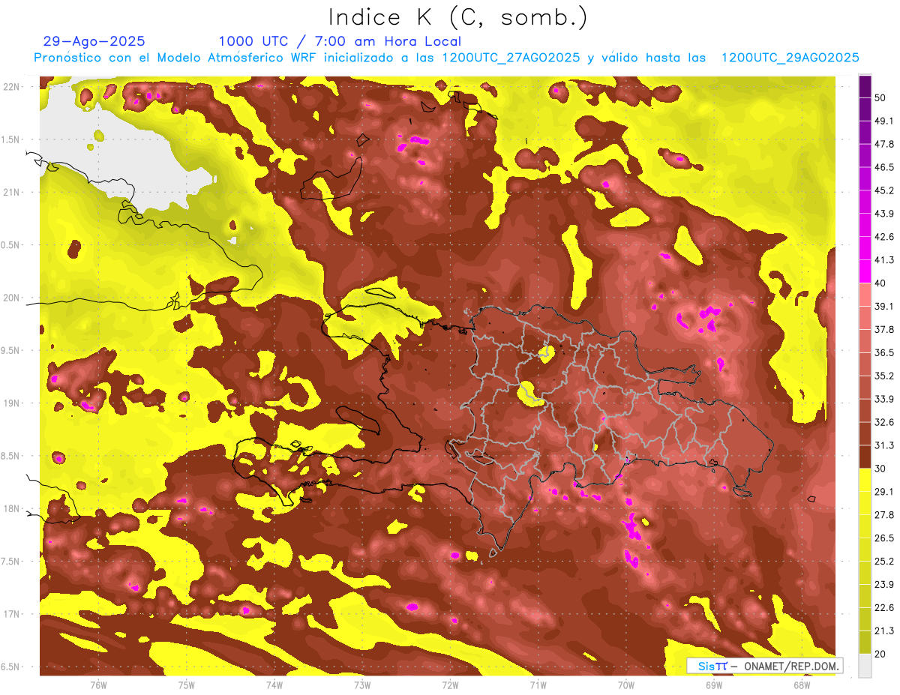Screen dimensions: 900x695
Task: Click the dark purple swatch atop the color bar
Action: [x=865, y=86]
